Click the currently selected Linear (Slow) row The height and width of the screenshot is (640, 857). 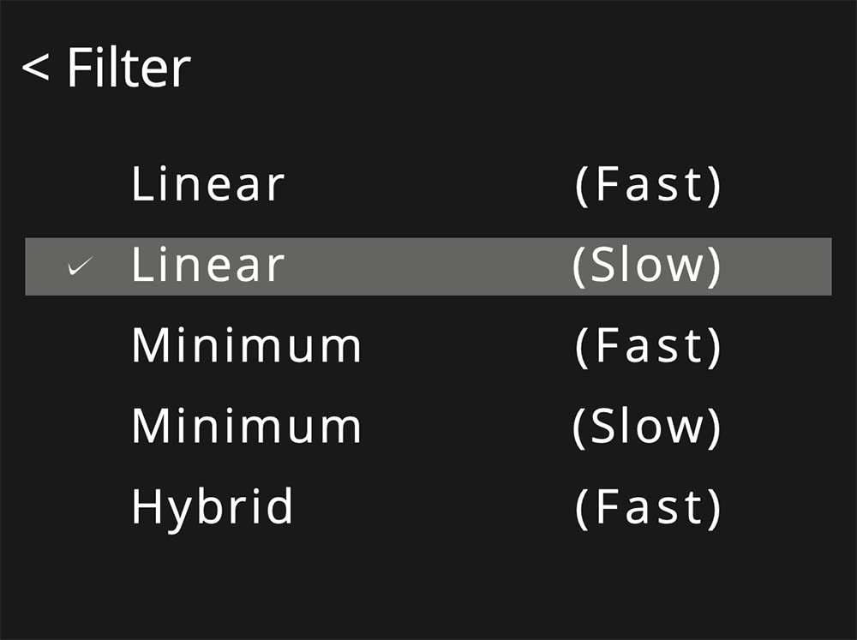click(x=426, y=266)
